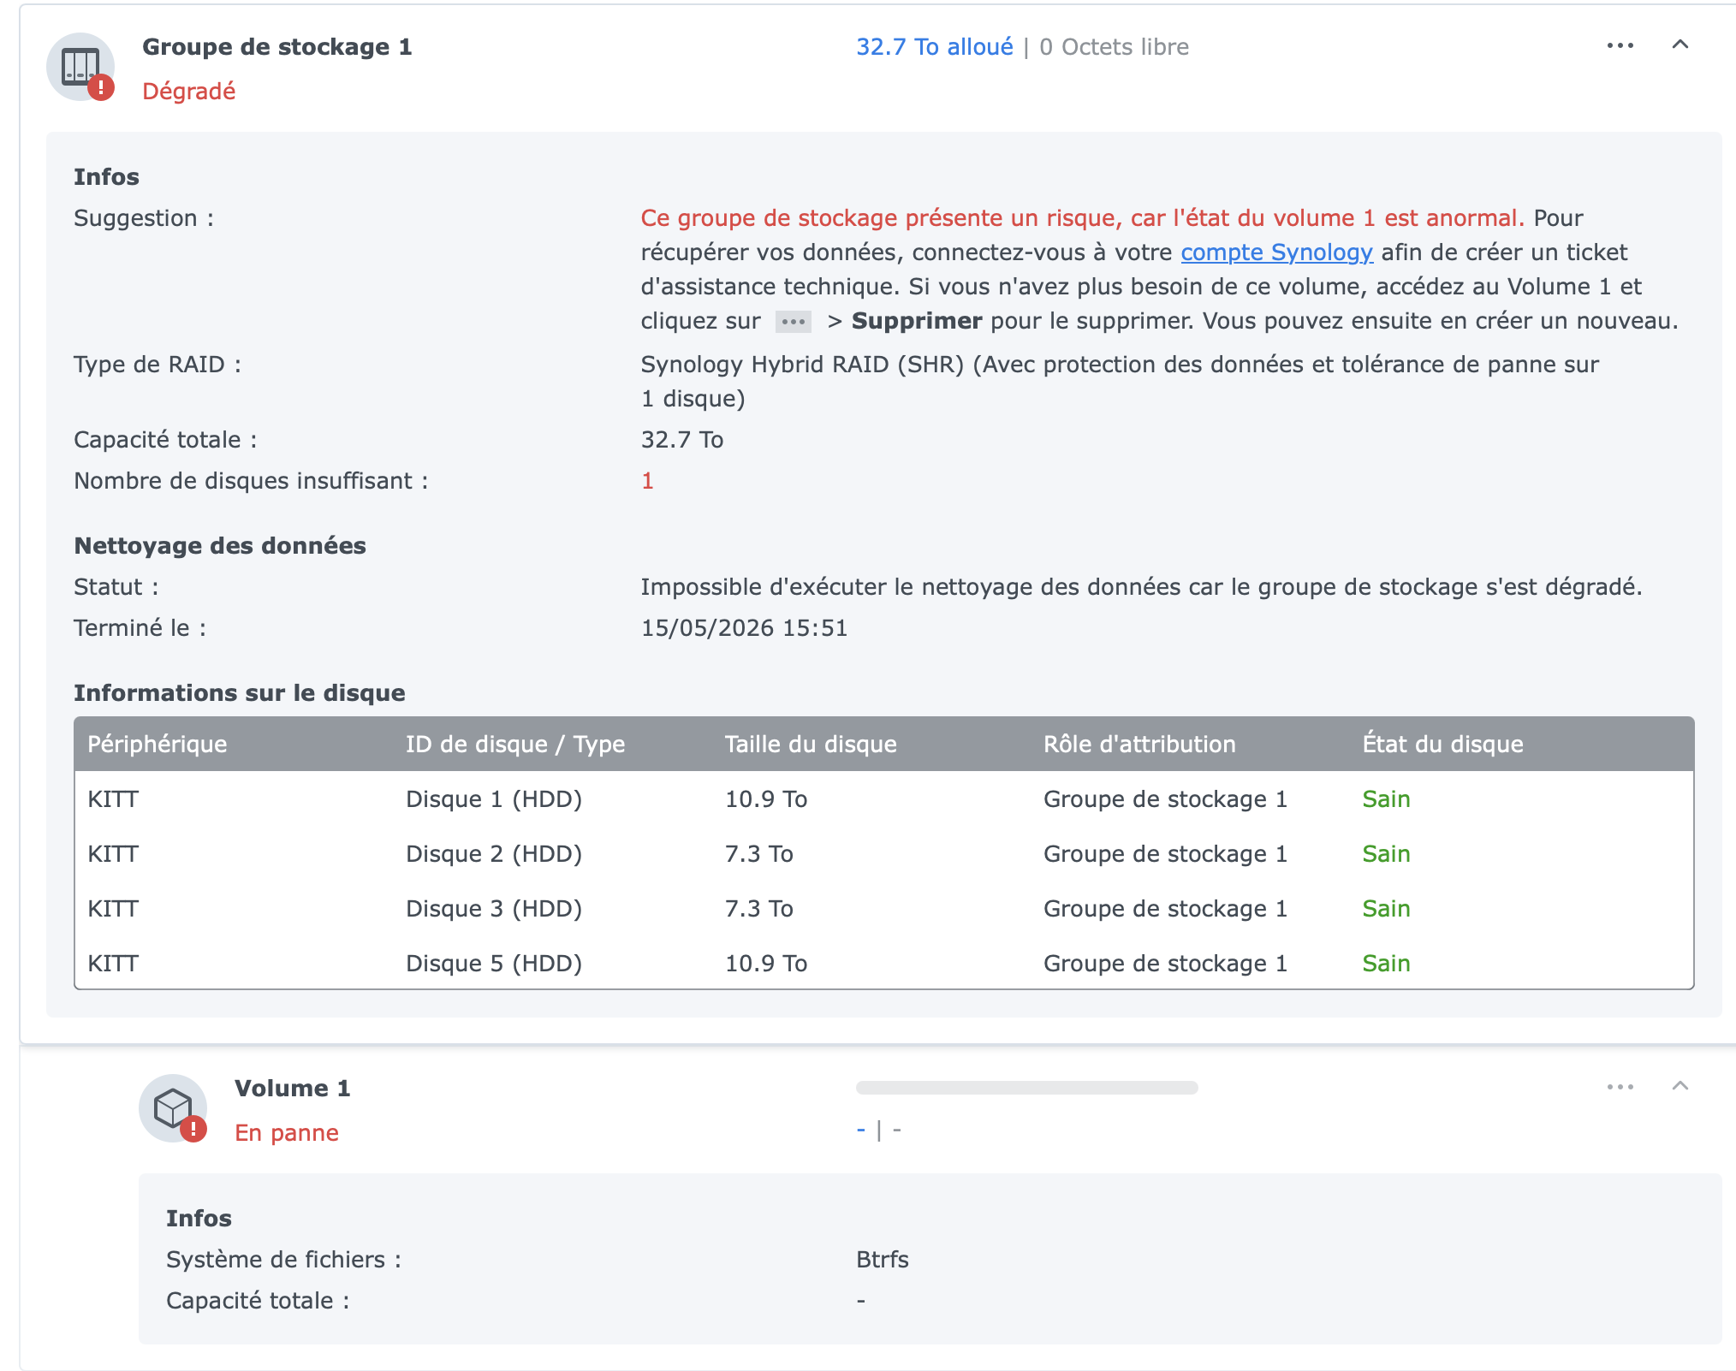Click the Sain status of Disque 3
1736x1371 pixels.
click(1386, 909)
